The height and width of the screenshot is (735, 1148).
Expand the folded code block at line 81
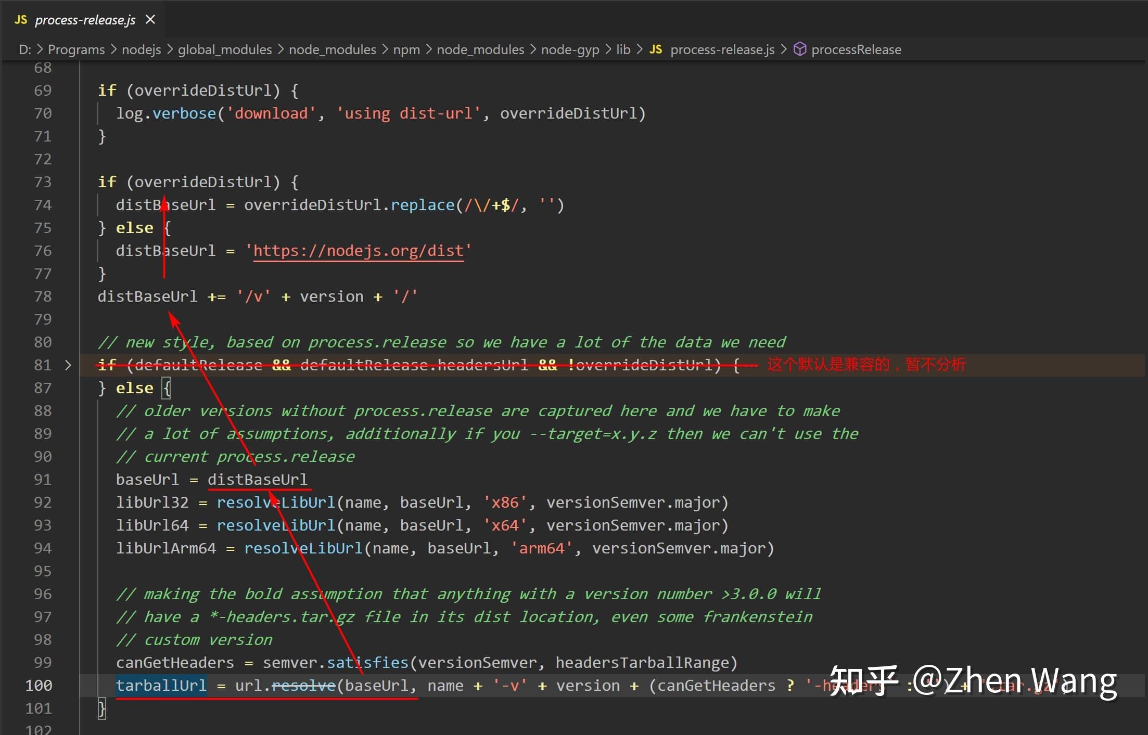coord(68,365)
